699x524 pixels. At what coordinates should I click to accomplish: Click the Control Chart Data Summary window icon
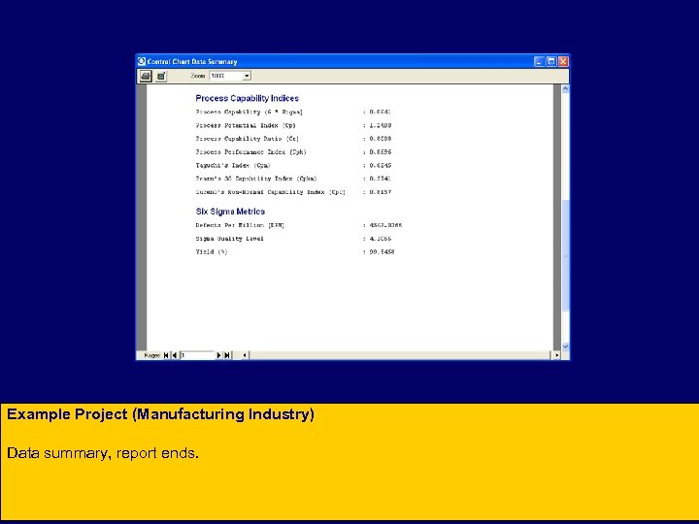pyautogui.click(x=142, y=61)
